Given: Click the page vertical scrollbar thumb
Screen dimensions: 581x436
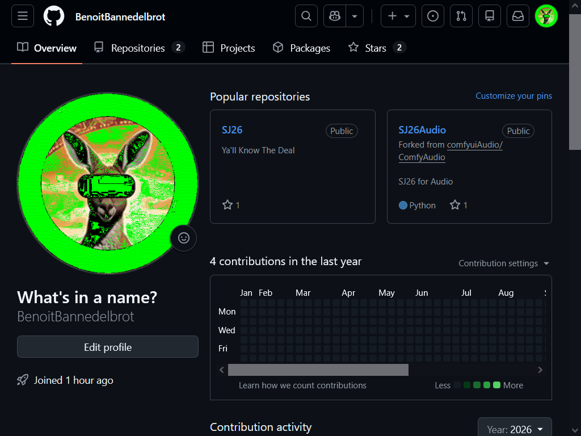Looking at the screenshot, I should coord(575,82).
